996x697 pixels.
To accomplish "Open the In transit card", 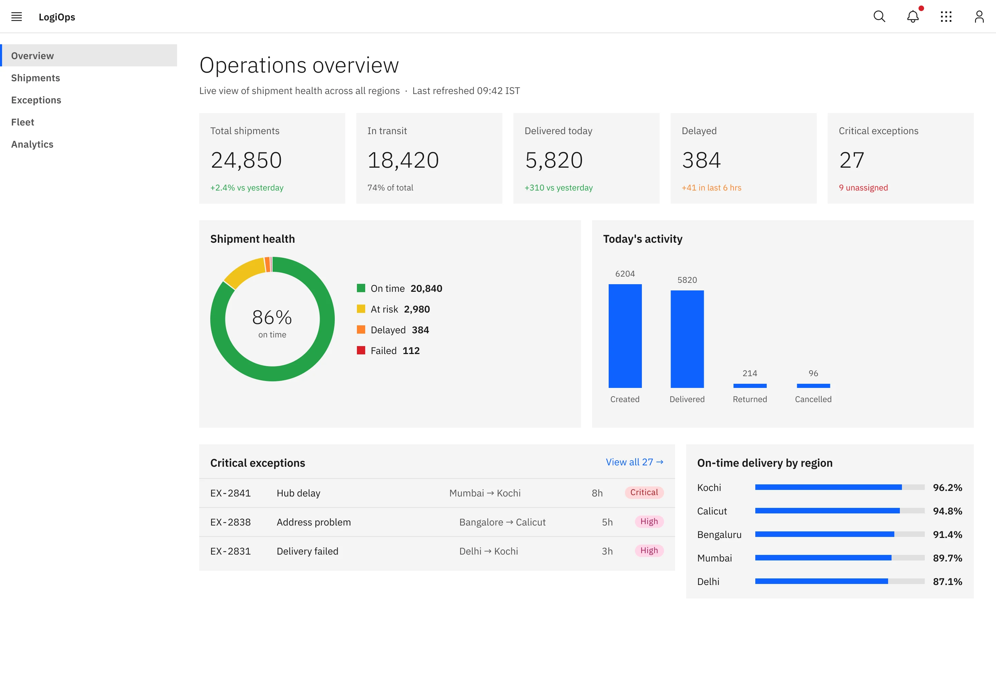I will [429, 158].
